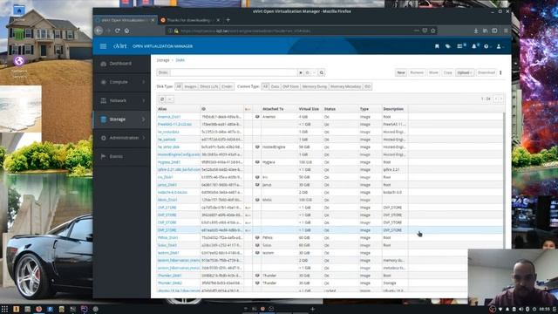Open the refresh interval dropdown arrow
558x314 pixels.
click(x=170, y=99)
